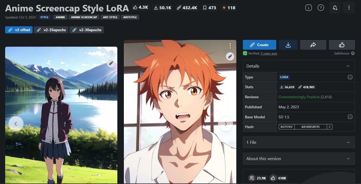Select the v2-35epochs version tab

tap(51, 30)
